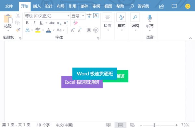This screenshot has height=128, width=195.
Task: Toggle italic formatting
Action: pos(34,23)
